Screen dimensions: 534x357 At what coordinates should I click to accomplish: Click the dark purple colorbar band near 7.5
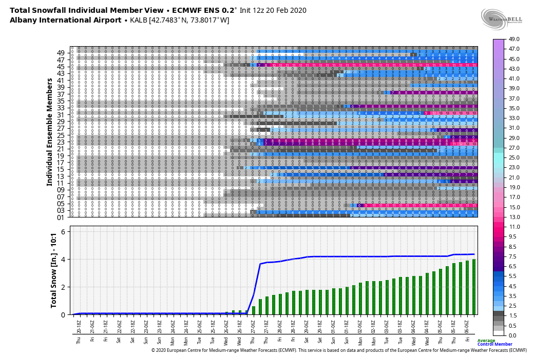tap(499, 256)
